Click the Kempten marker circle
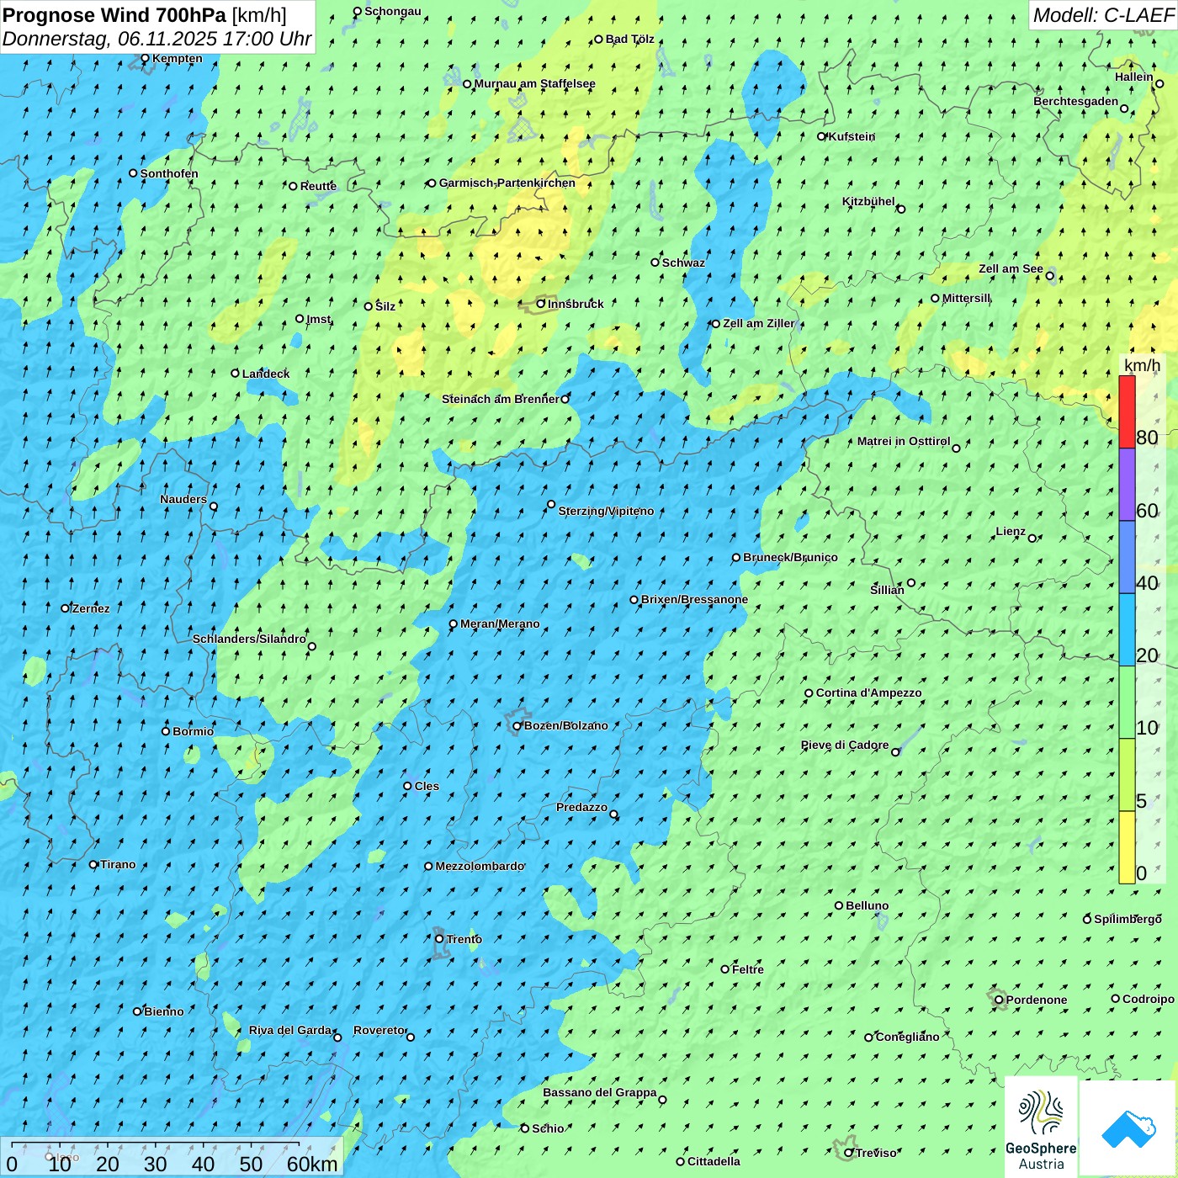Screen dimensions: 1178x1178 click(x=145, y=58)
